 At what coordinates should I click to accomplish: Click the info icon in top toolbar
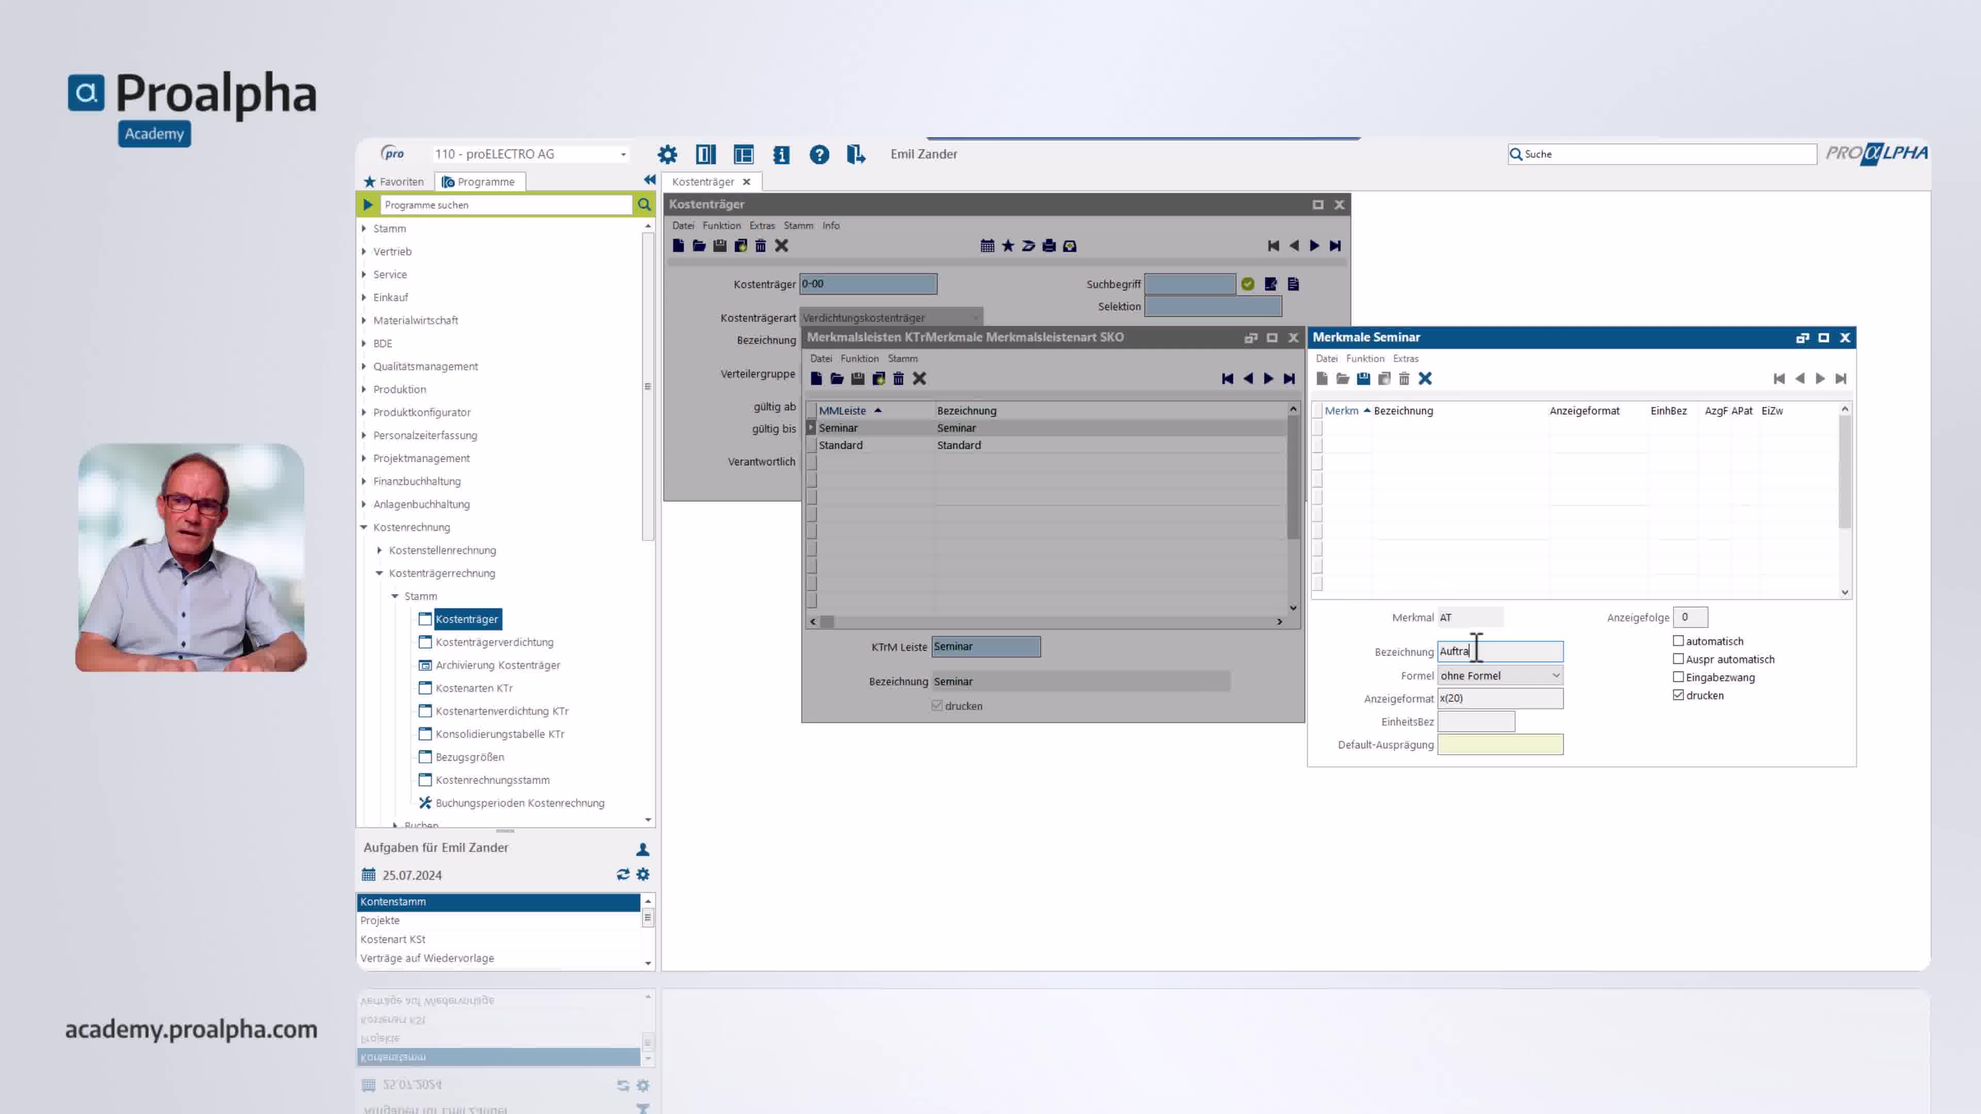(x=781, y=155)
